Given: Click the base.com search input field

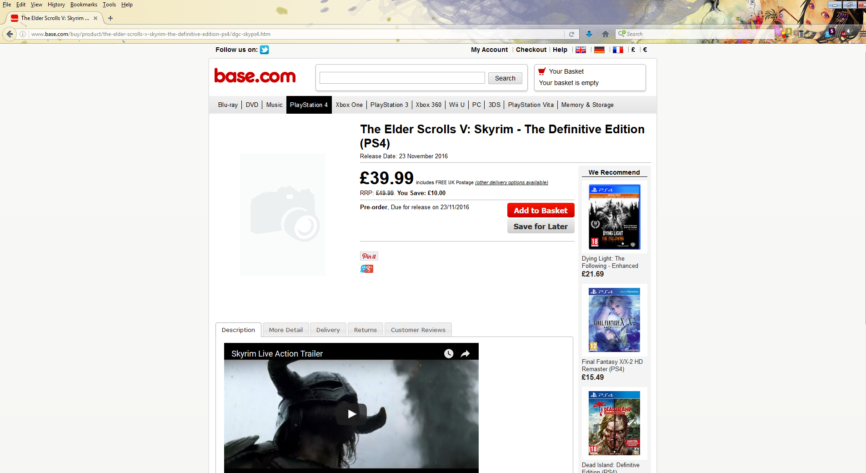Looking at the screenshot, I should (x=402, y=78).
